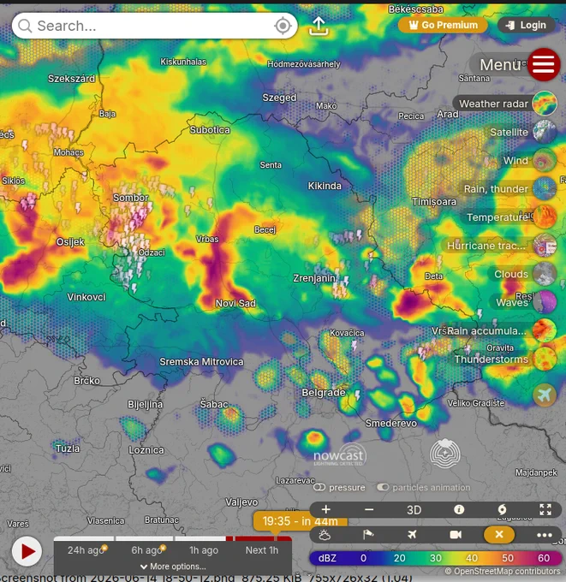The image size is (566, 582).
Task: Select the 1h ago time range
Action: click(x=204, y=550)
